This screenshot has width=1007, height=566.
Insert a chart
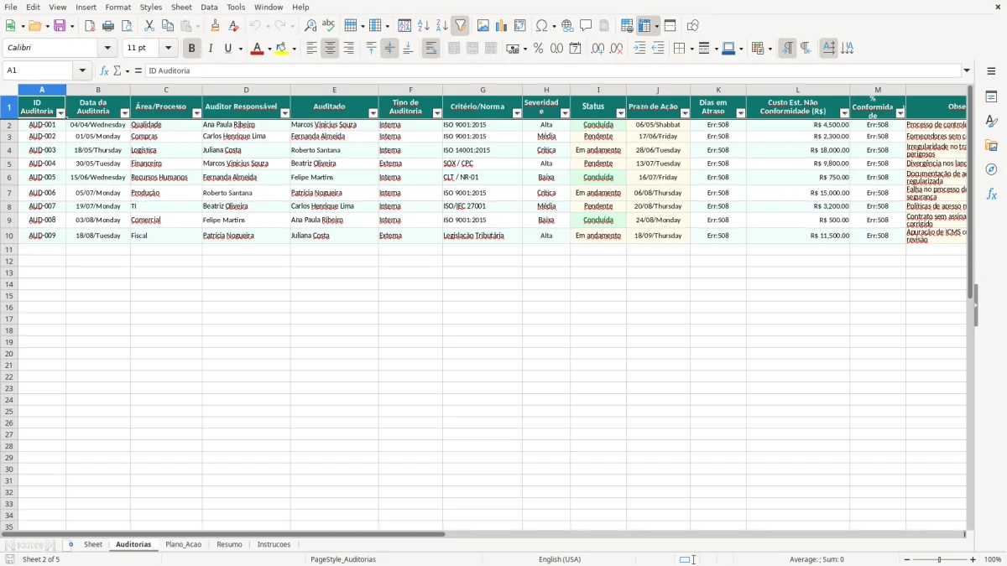[x=502, y=26]
